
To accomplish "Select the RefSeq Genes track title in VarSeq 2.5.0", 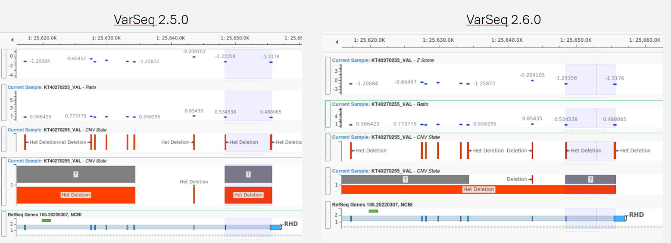I will [x=45, y=214].
